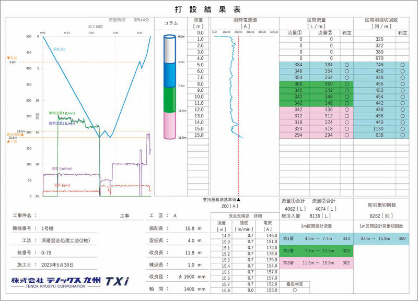Click the 着底判定 circle mark
Viewport: 418px width, 301px height.
[294, 291]
